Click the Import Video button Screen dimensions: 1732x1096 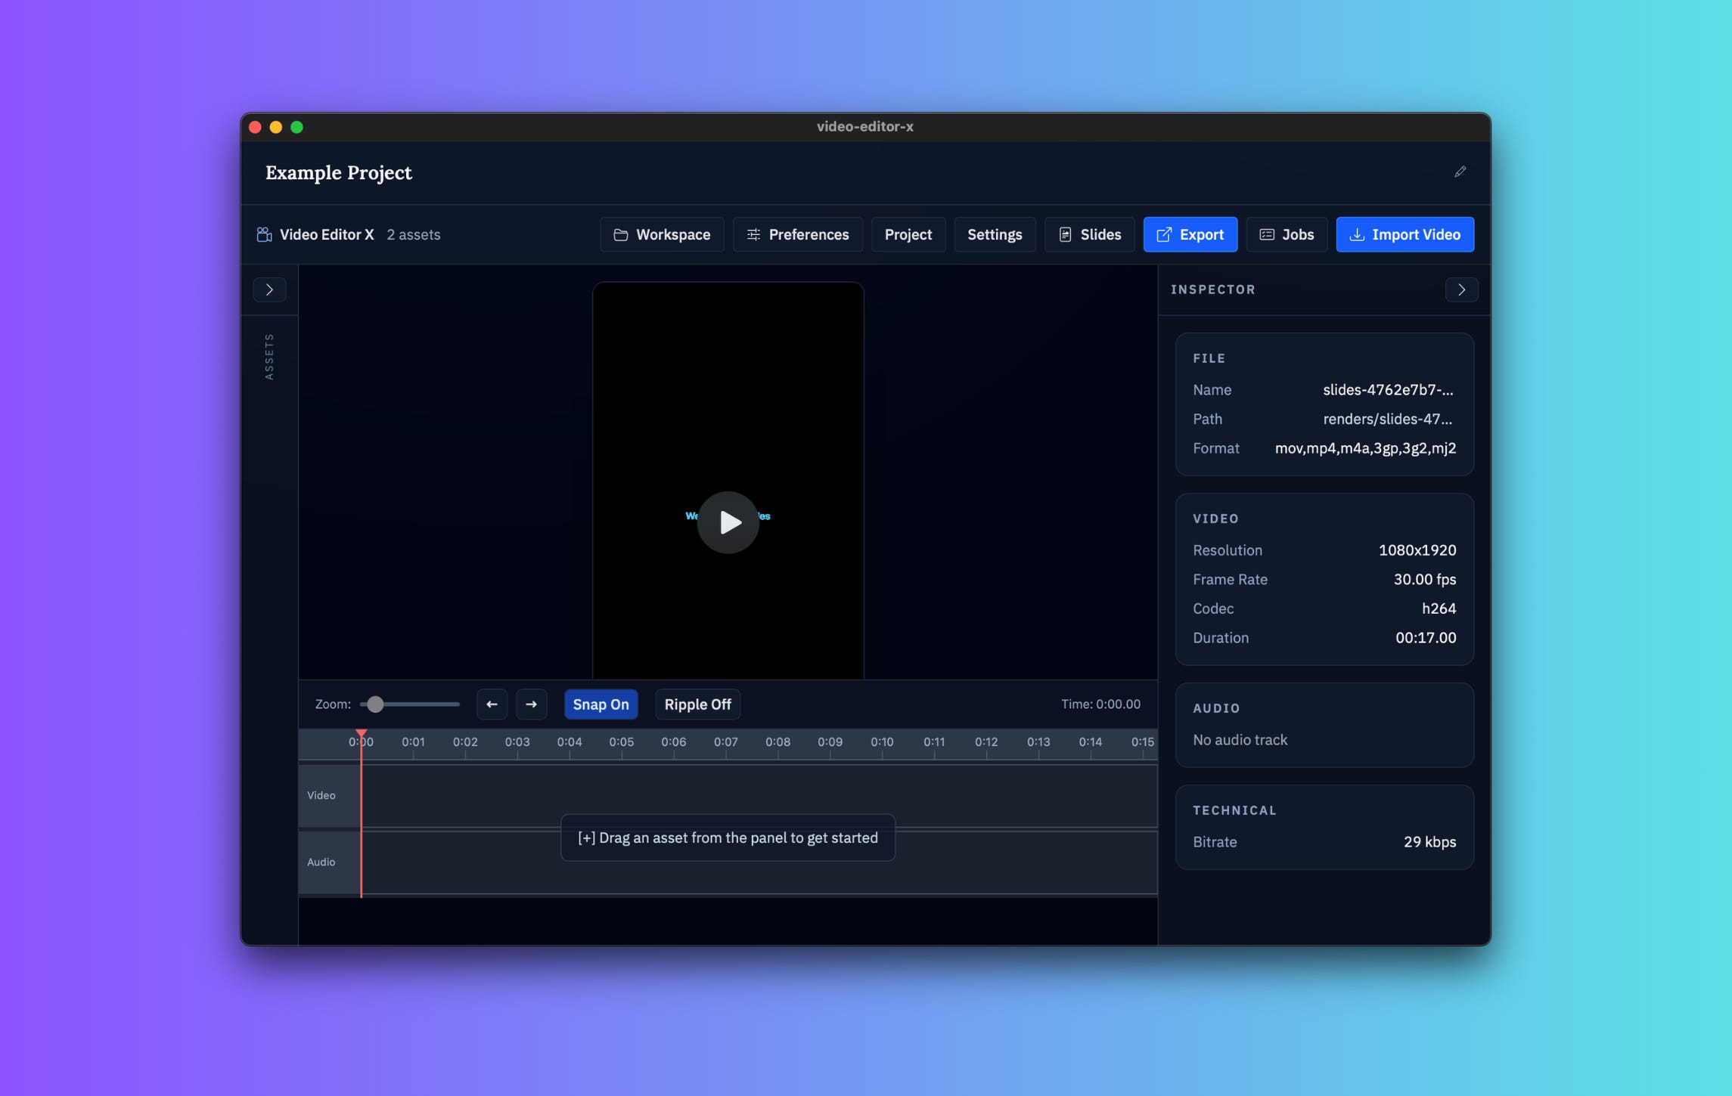(x=1405, y=234)
